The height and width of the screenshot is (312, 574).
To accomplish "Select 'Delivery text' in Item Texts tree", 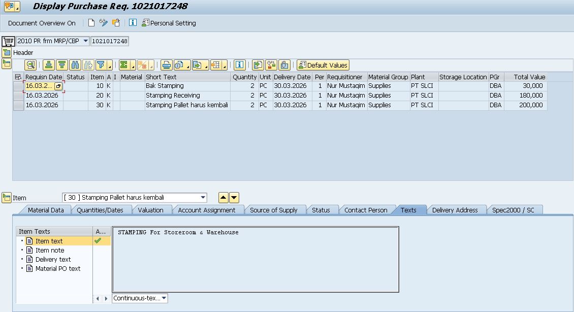I will coord(53,259).
